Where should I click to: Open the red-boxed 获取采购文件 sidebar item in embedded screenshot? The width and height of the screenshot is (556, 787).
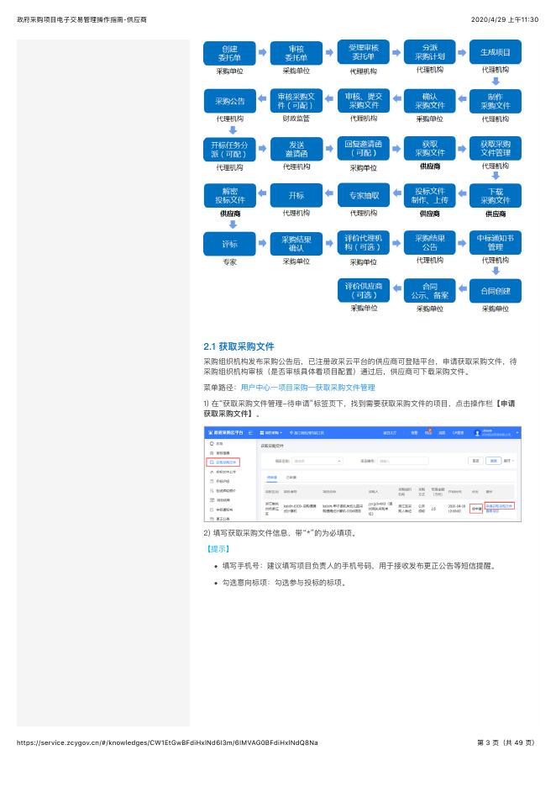pyautogui.click(x=224, y=462)
